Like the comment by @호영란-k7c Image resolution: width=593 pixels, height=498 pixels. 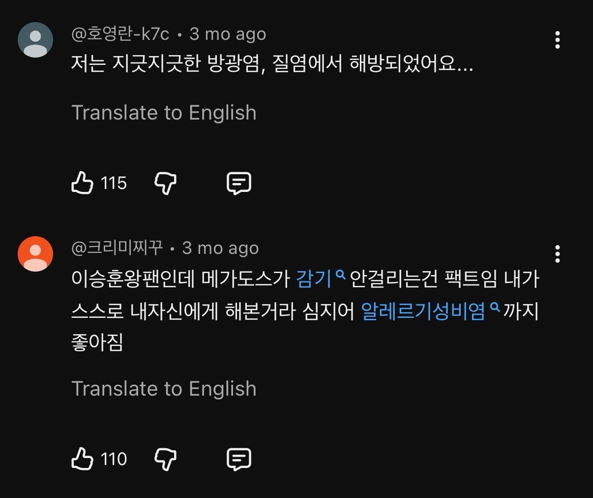82,183
